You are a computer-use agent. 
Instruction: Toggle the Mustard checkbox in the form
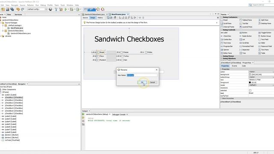[98, 60]
